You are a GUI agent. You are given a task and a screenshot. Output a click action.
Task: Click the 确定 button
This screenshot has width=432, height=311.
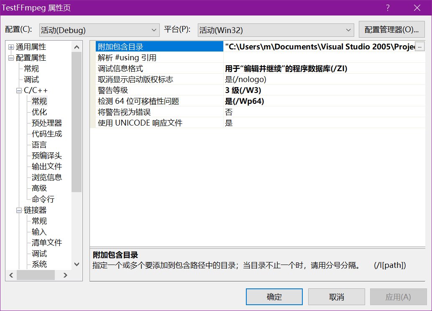274,297
